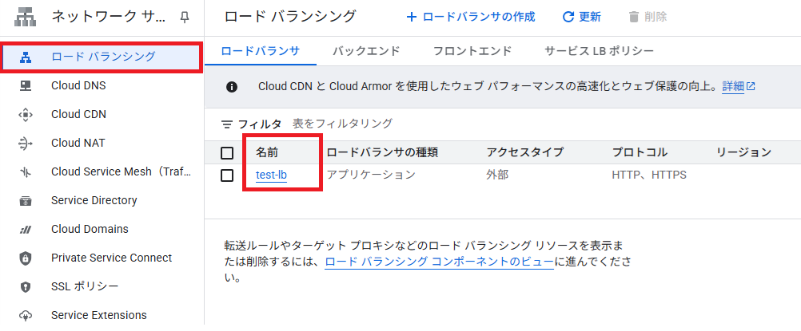Image resolution: width=801 pixels, height=331 pixels.
Task: Click the pin icon beside ネットワーク サービス
Action: (x=185, y=18)
